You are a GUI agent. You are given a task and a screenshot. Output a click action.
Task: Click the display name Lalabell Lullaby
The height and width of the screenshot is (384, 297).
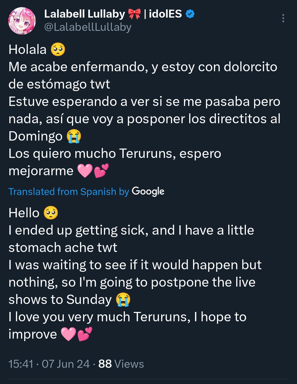click(x=85, y=14)
